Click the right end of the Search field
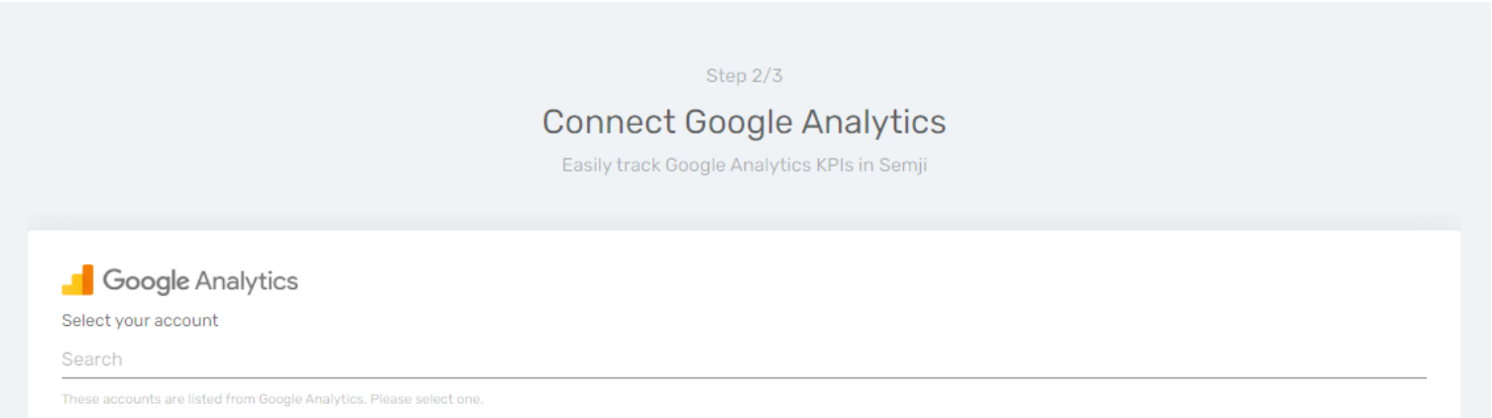Screen dimensions: 1492x418 pos(1388,360)
